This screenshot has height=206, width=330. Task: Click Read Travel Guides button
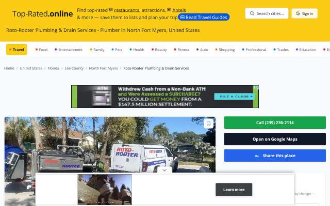pos(204,17)
